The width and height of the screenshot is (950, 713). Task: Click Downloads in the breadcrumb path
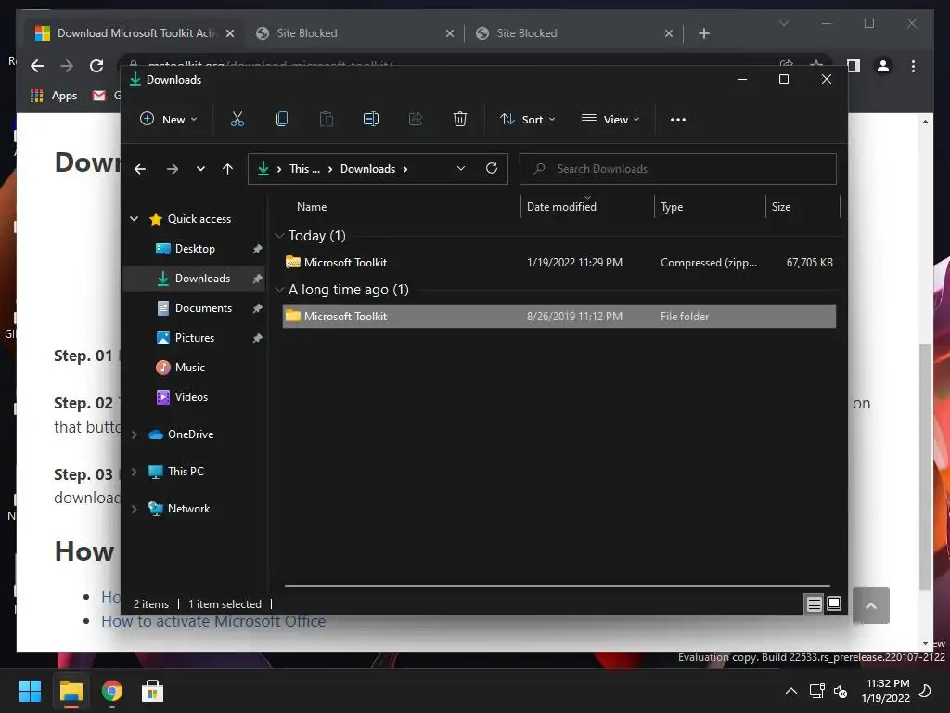[367, 169]
